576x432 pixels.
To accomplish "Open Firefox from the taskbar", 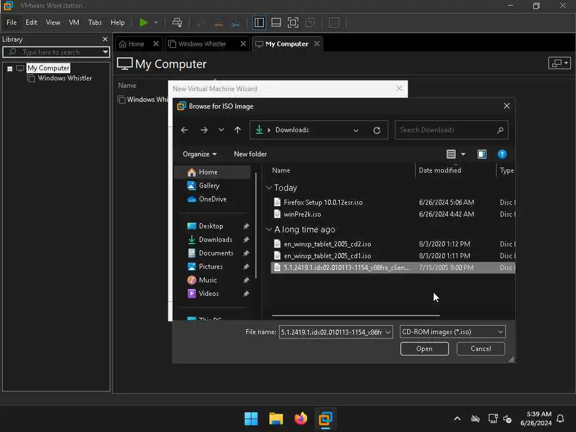I will 300,418.
